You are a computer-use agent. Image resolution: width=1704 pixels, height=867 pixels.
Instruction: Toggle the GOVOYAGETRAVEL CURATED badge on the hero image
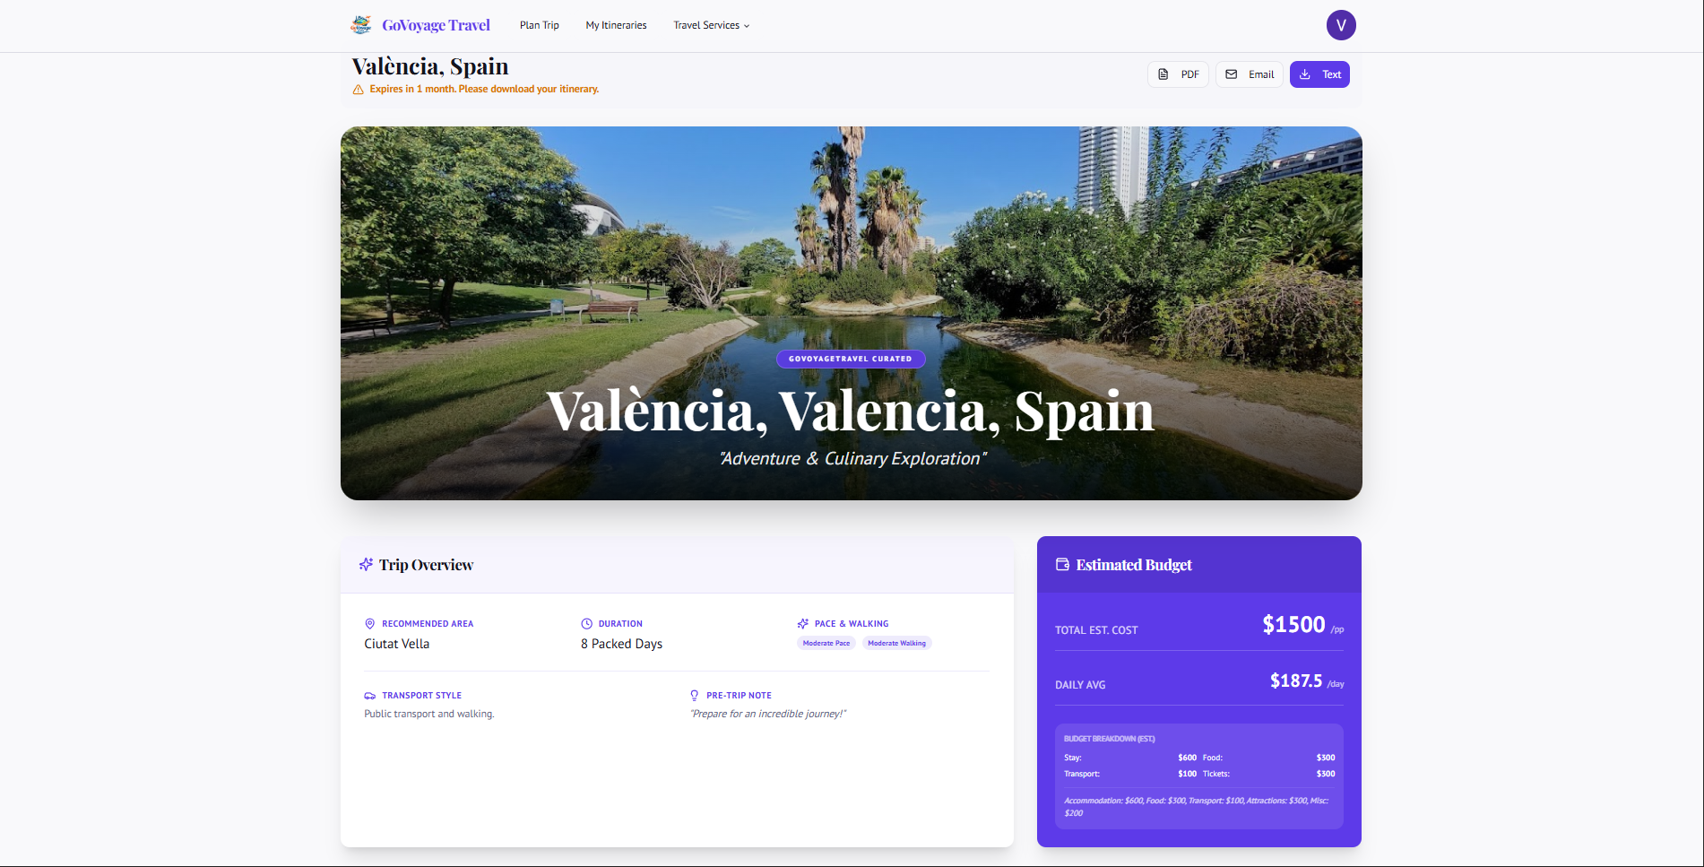[850, 359]
